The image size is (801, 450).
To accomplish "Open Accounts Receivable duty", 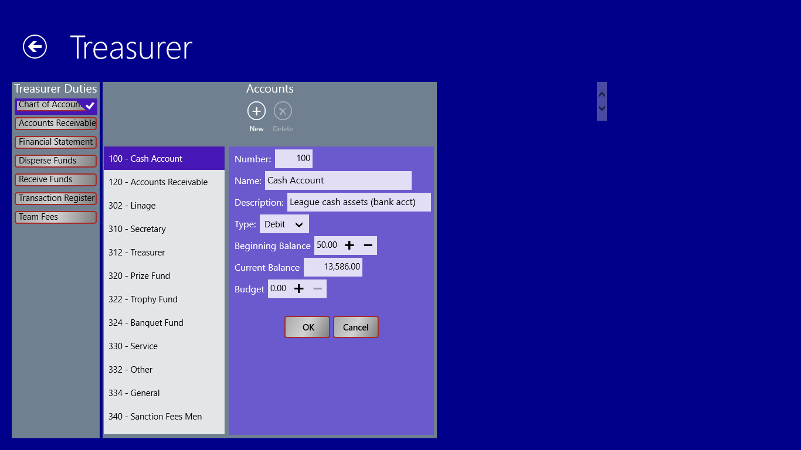I will click(x=56, y=124).
